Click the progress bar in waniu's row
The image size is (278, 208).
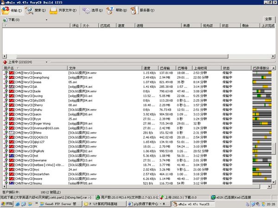tap(262, 73)
